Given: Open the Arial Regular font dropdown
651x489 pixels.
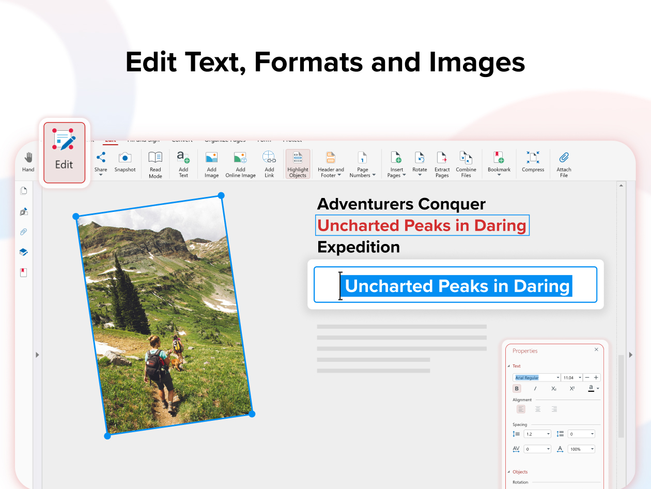Looking at the screenshot, I should click(x=557, y=378).
